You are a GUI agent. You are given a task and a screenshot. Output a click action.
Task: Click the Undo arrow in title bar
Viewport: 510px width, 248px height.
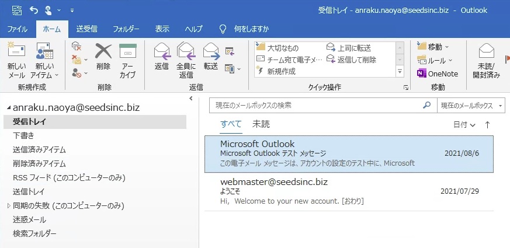point(33,10)
